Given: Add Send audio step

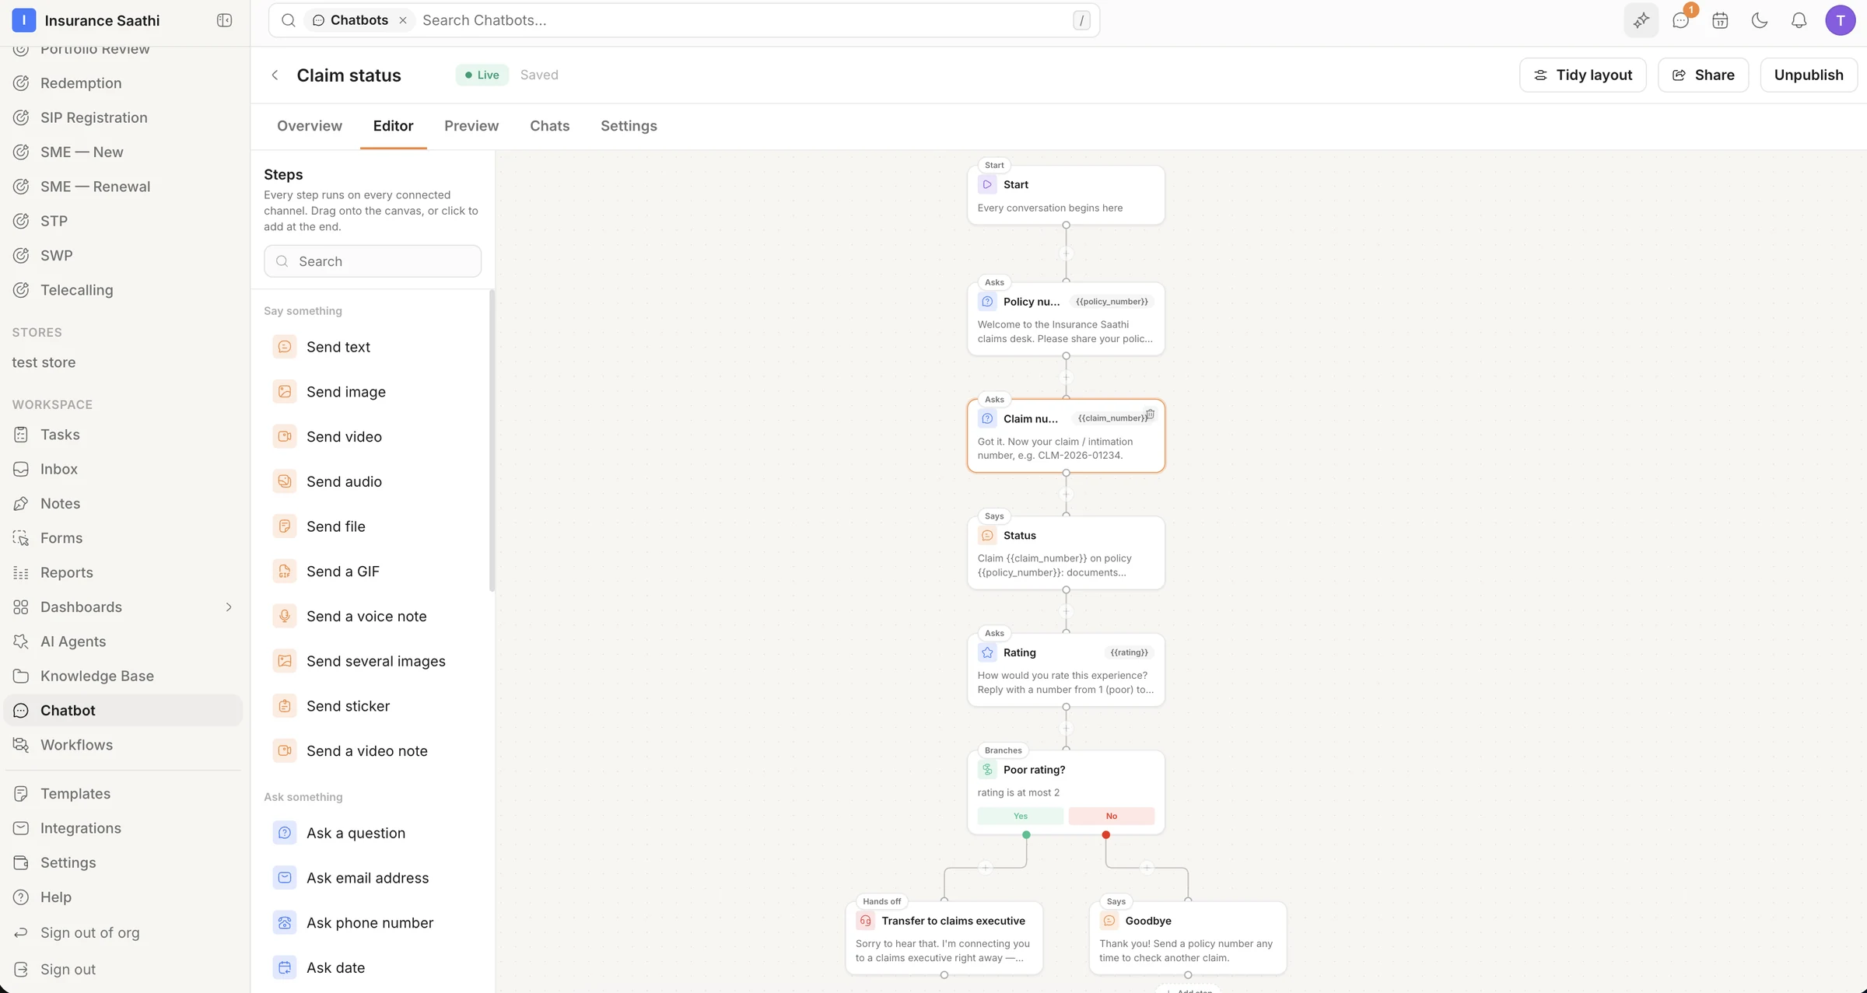Looking at the screenshot, I should pos(373,481).
